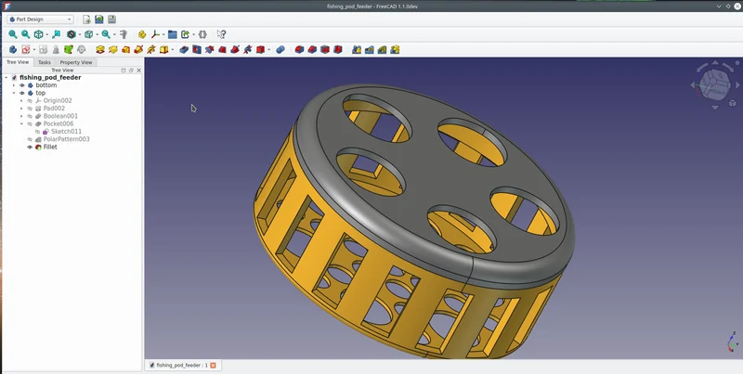Select the Linear Pattern icon

click(370, 49)
